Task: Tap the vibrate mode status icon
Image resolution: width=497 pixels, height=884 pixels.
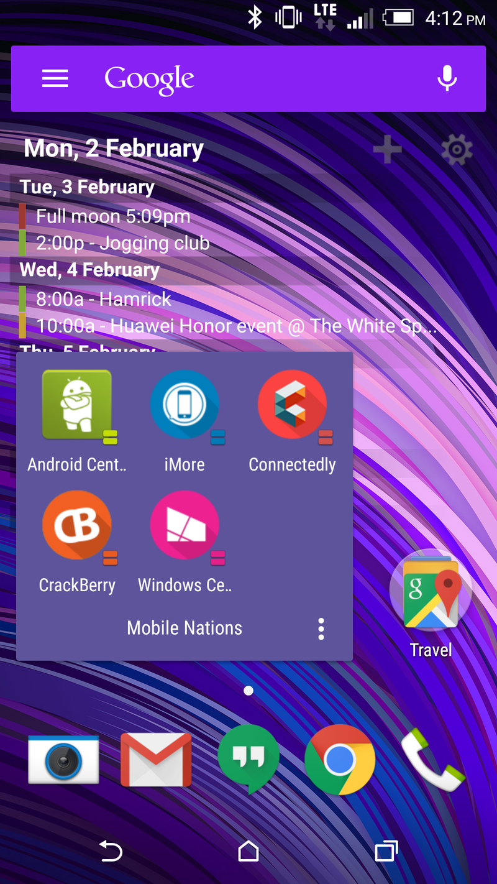Action: (x=288, y=17)
